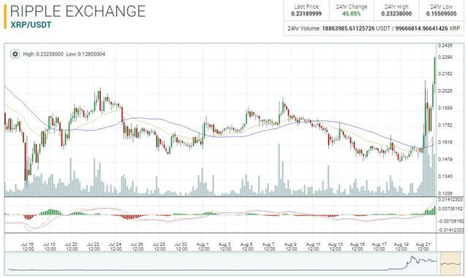The width and height of the screenshot is (468, 278).
Task: Click the overview mini chart price spike
Action: (412, 258)
